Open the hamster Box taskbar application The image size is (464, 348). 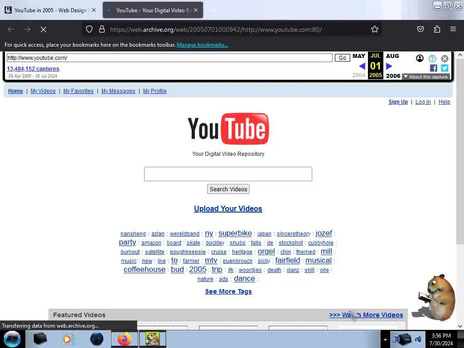tap(153, 339)
